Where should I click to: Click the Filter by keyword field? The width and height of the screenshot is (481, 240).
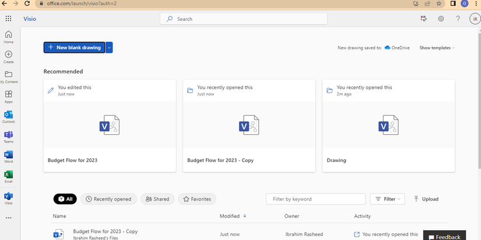315,199
